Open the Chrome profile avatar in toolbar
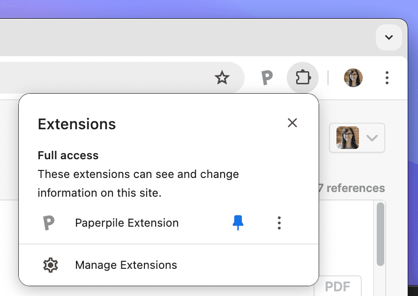 click(353, 78)
